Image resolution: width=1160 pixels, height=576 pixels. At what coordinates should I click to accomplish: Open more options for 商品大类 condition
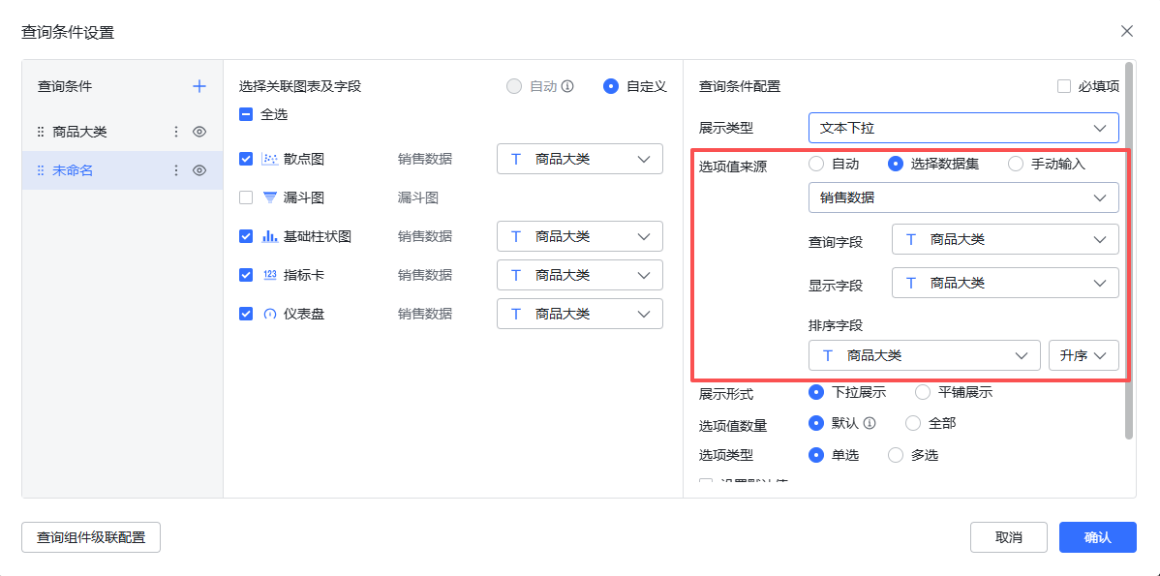point(176,132)
